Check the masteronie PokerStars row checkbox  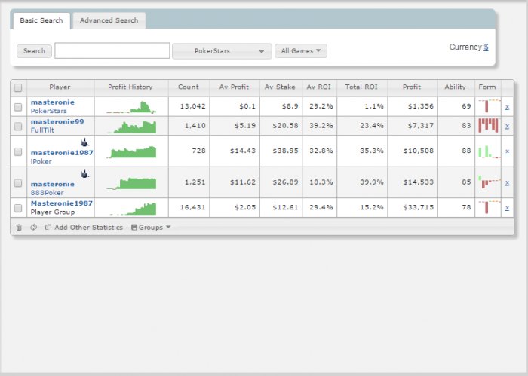[18, 107]
